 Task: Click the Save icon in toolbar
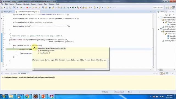pos(7,7)
